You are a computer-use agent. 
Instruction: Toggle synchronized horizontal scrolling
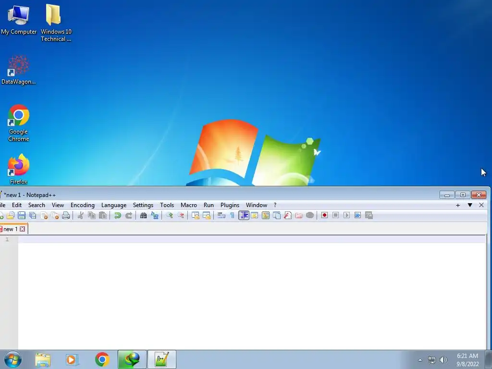point(207,215)
